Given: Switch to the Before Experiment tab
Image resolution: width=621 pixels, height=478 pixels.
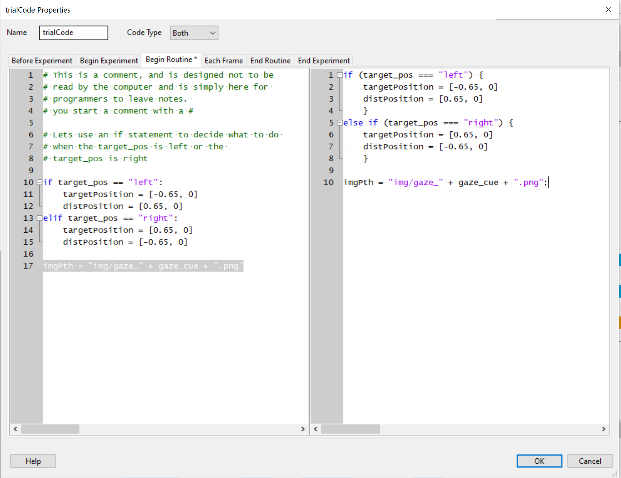Looking at the screenshot, I should tap(42, 61).
